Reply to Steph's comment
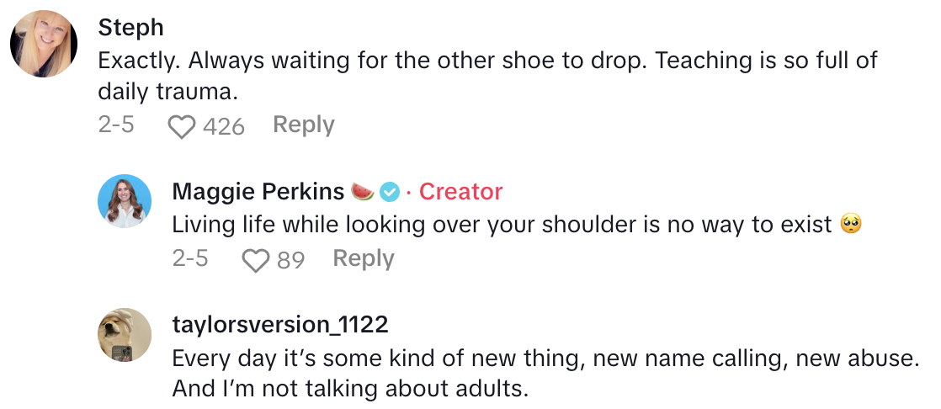 click(x=304, y=125)
